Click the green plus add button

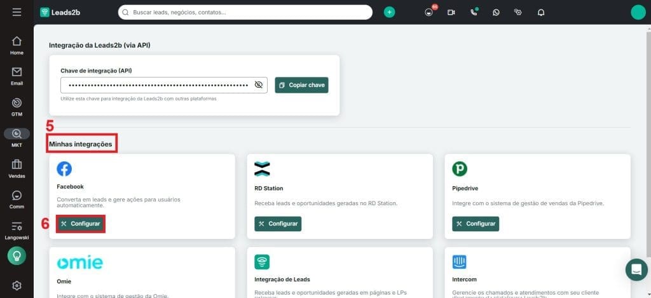pos(389,13)
